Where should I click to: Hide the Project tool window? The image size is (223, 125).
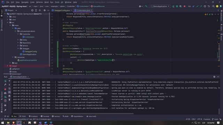pos(48,10)
